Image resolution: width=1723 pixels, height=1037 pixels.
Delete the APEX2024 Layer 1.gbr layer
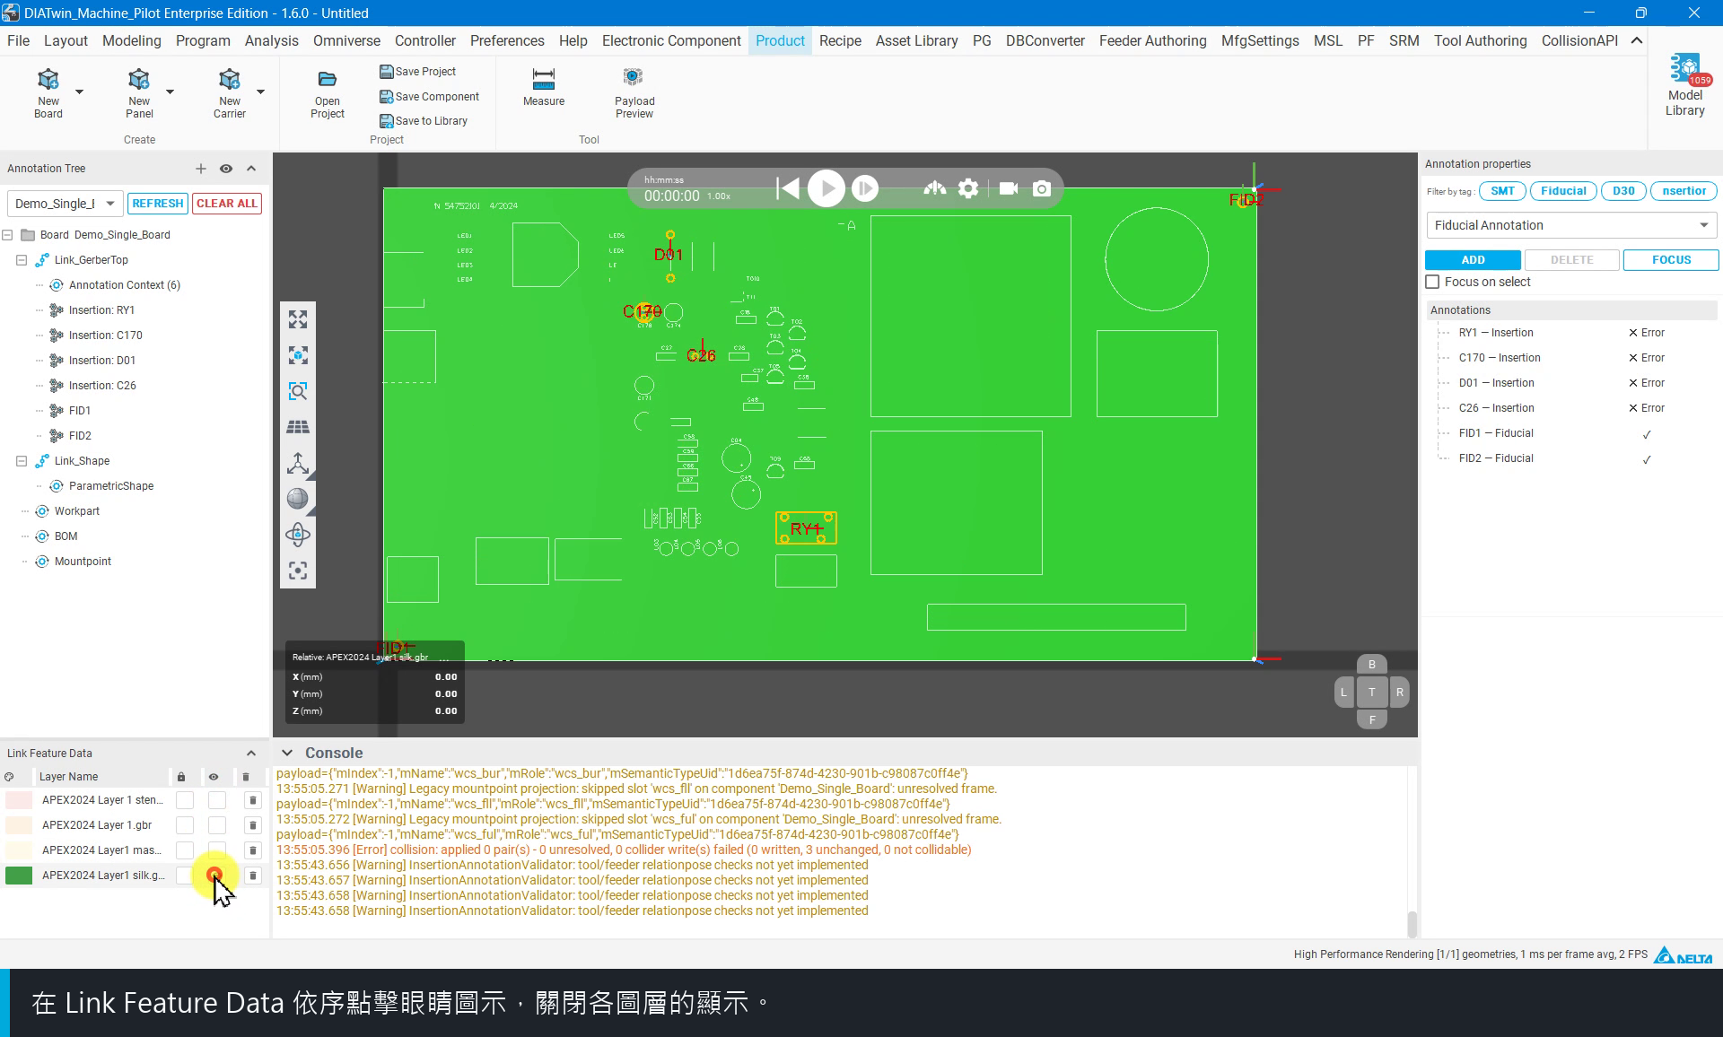tap(253, 825)
